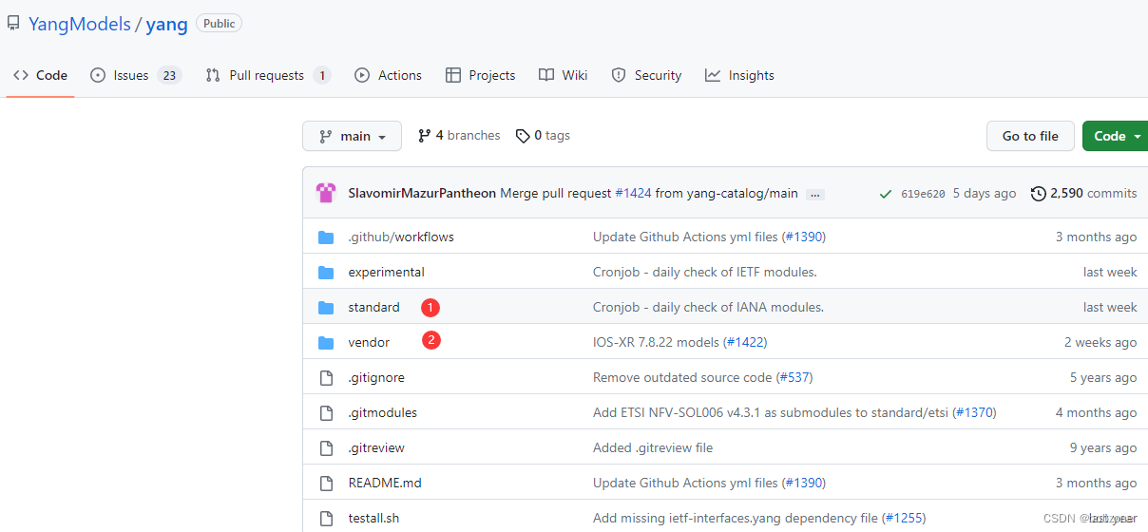Screen dimensions: 1148x532
Task: Open the Wiki tab
Action: coord(563,75)
